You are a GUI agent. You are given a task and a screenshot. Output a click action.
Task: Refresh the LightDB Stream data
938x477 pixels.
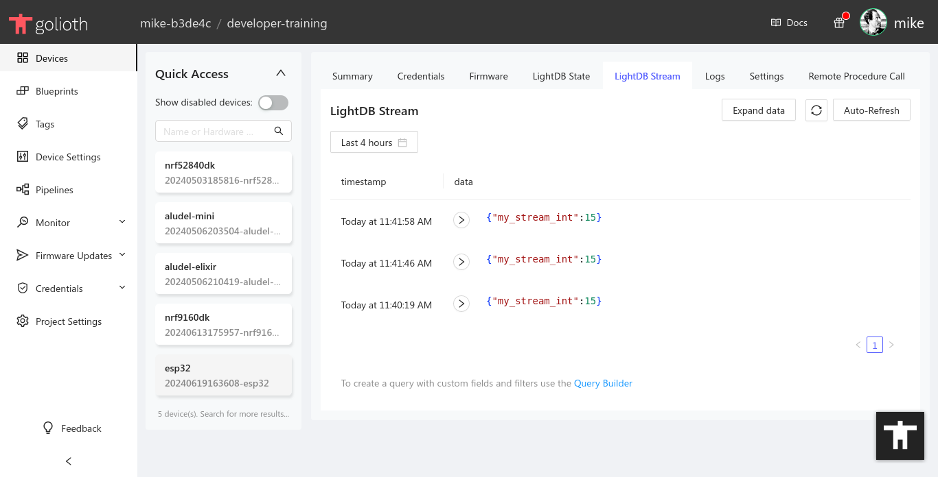coord(816,110)
